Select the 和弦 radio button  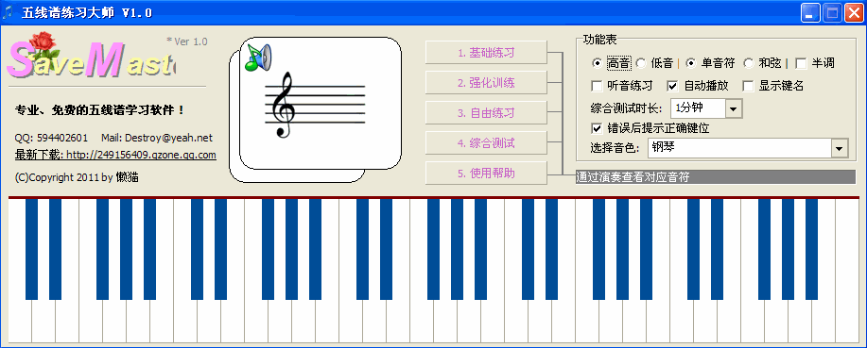point(749,63)
